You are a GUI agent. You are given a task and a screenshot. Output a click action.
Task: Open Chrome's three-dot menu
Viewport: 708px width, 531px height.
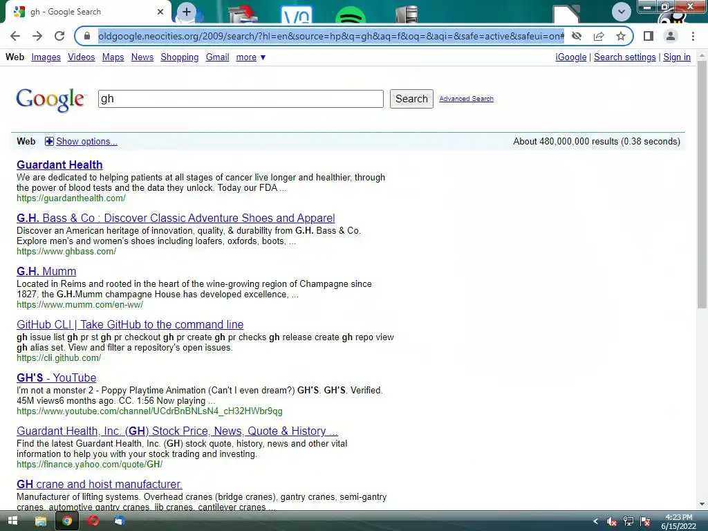[x=693, y=36]
